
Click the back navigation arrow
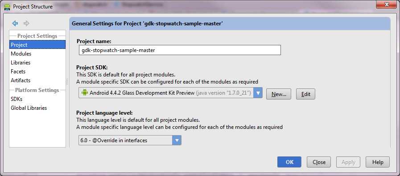point(15,24)
